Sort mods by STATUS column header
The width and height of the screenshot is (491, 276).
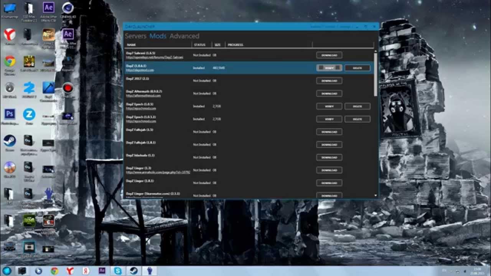199,45
